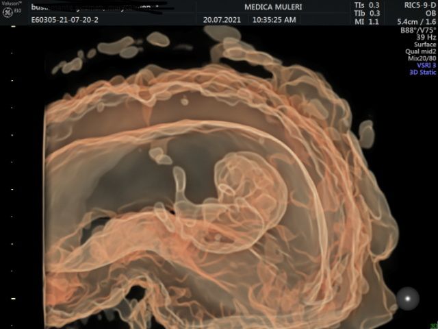Click the time 10:35:25 AM

(x=274, y=20)
